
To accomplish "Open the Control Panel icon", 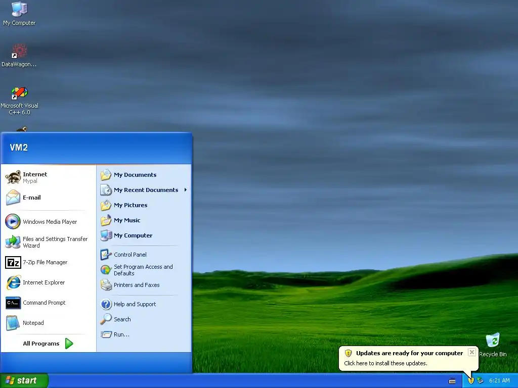I will click(x=106, y=255).
